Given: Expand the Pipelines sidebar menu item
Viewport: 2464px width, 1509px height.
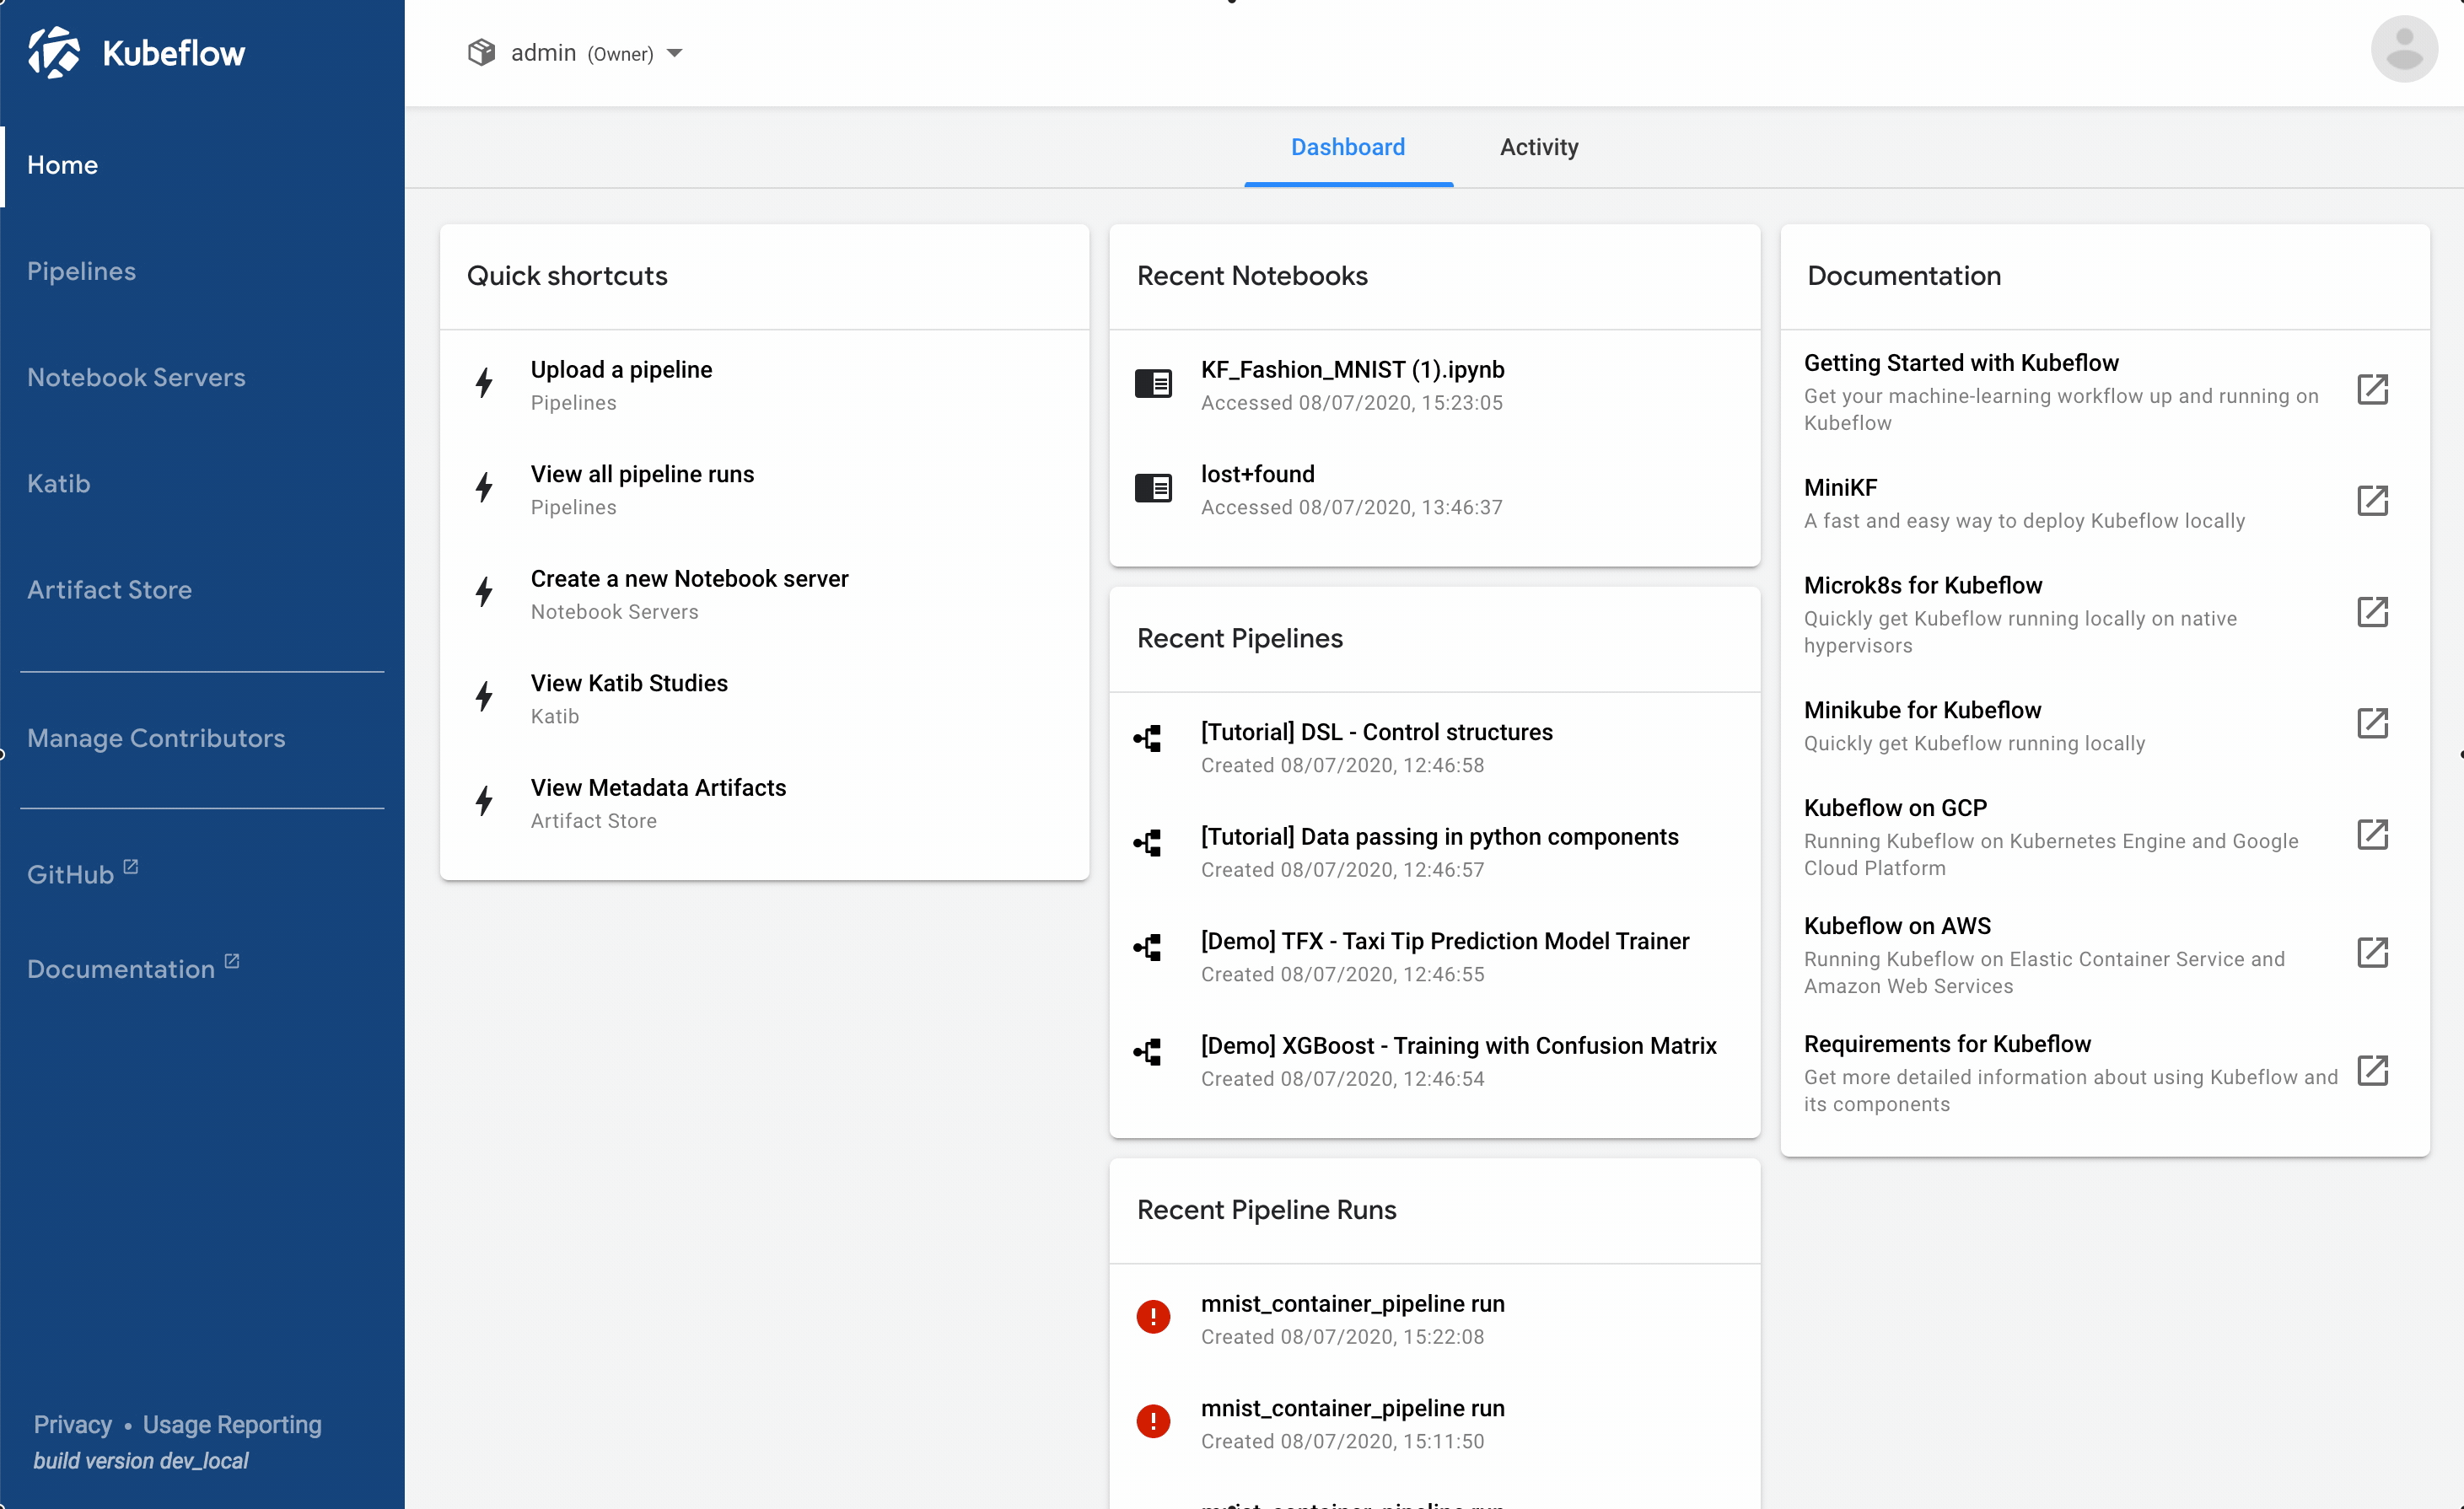Looking at the screenshot, I should (x=83, y=269).
